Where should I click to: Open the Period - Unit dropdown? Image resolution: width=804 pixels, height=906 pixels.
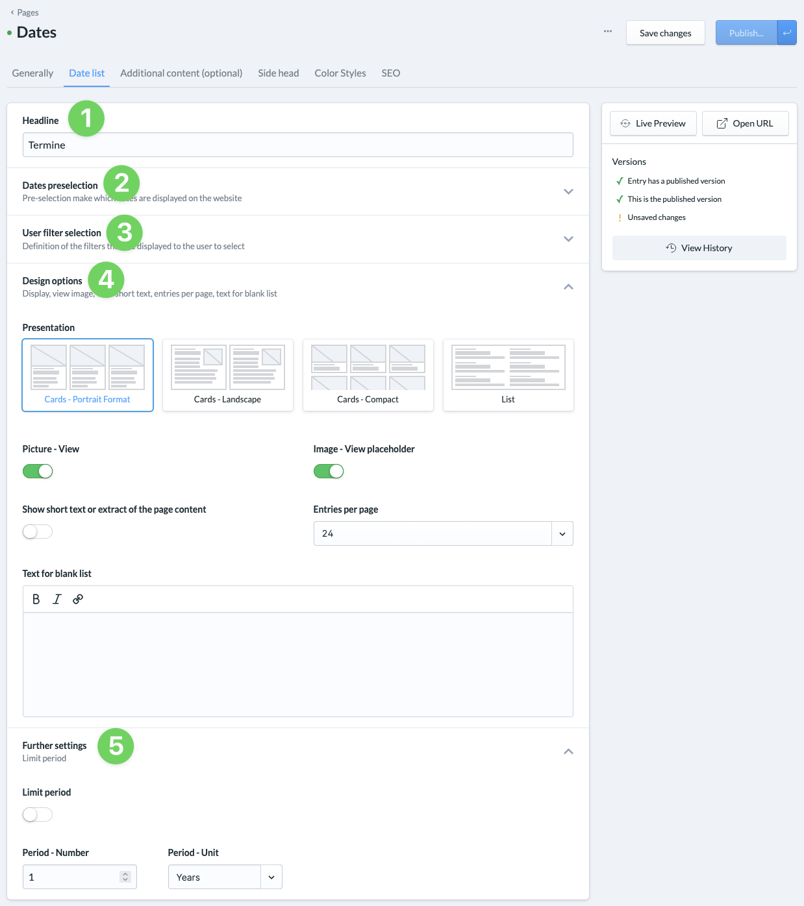pos(225,877)
